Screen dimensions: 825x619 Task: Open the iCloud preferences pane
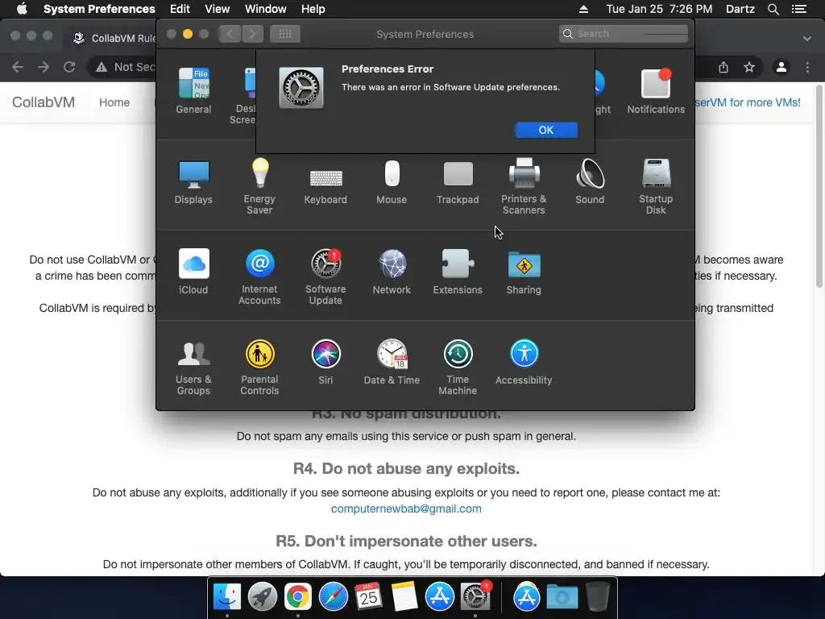(193, 272)
